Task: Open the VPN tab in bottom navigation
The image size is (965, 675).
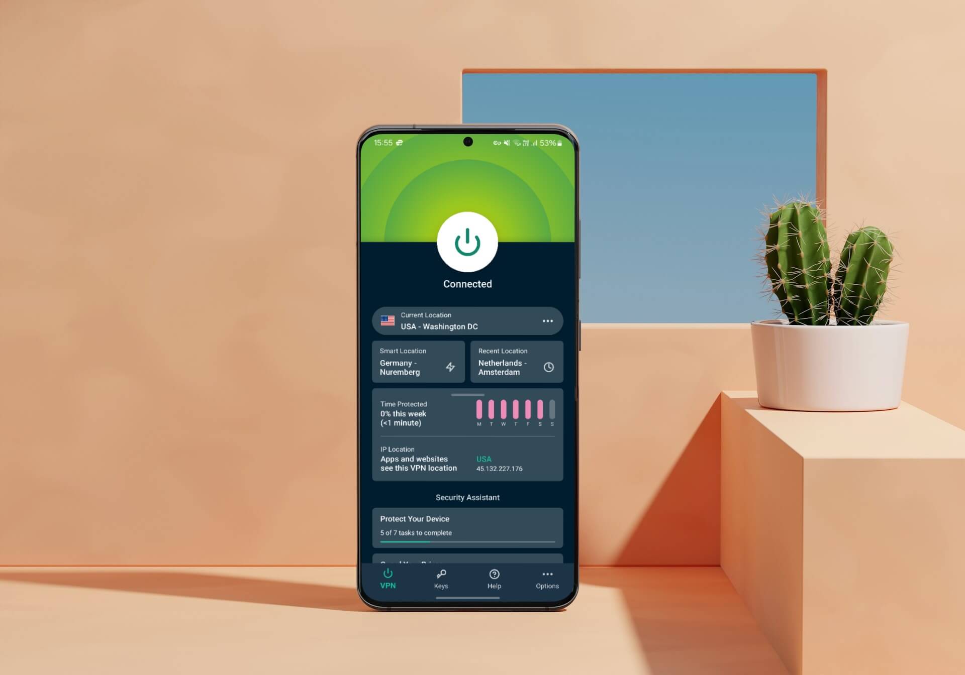Action: (388, 578)
